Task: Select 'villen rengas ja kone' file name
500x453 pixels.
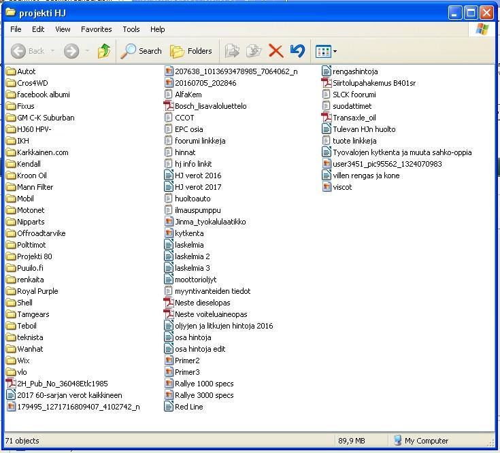Action: pos(366,175)
